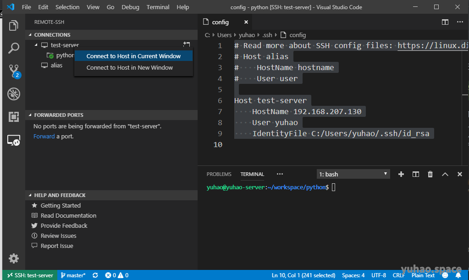Click the Ln 10, Col 1 status entry
Viewport: 469px width, 280px height.
303,275
